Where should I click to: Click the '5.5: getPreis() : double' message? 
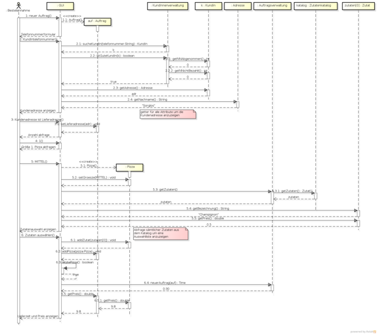[208, 218]
